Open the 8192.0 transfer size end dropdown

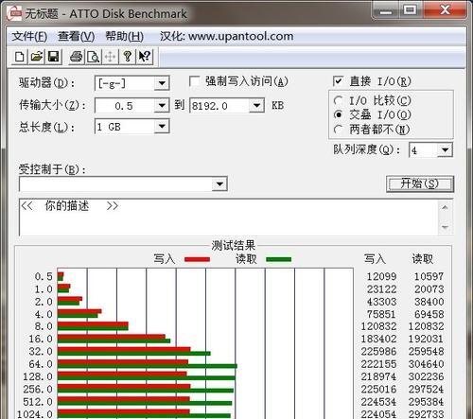click(256, 105)
